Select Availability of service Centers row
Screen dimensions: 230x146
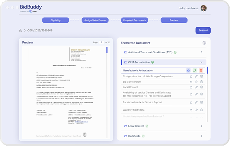(163, 94)
